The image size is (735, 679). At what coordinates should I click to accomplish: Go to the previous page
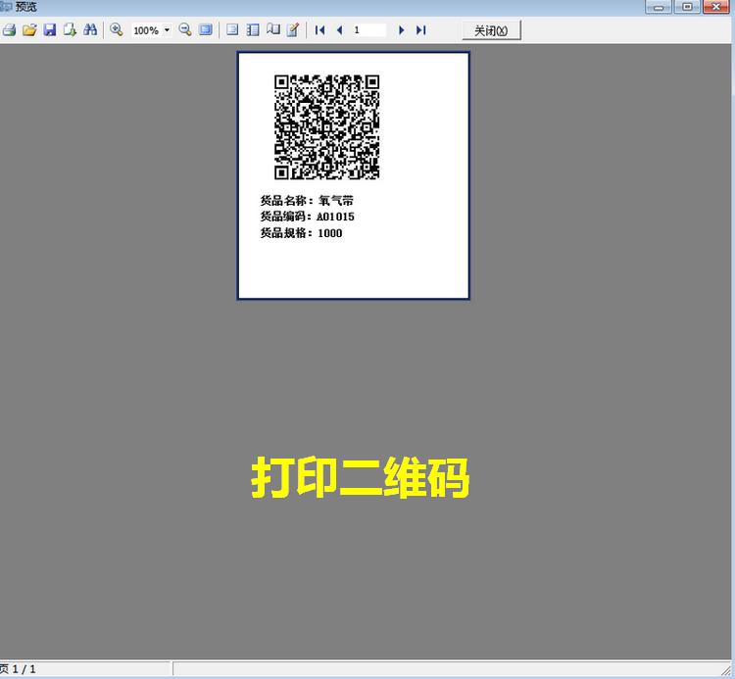tap(340, 30)
